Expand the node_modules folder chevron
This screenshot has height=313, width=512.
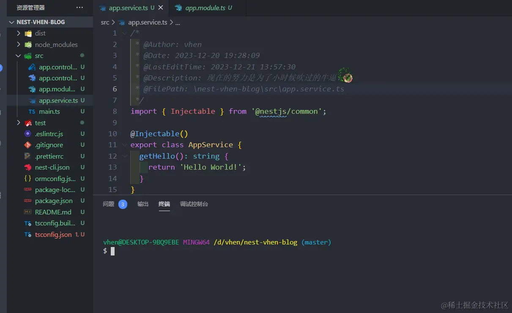18,44
